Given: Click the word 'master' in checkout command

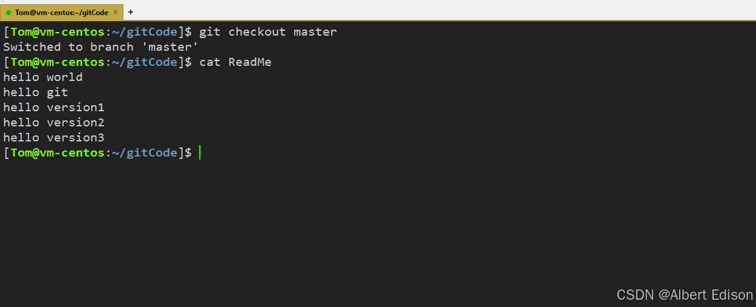Looking at the screenshot, I should point(315,32).
